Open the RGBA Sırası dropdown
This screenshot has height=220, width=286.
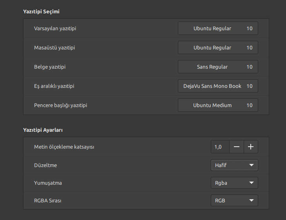(x=234, y=201)
